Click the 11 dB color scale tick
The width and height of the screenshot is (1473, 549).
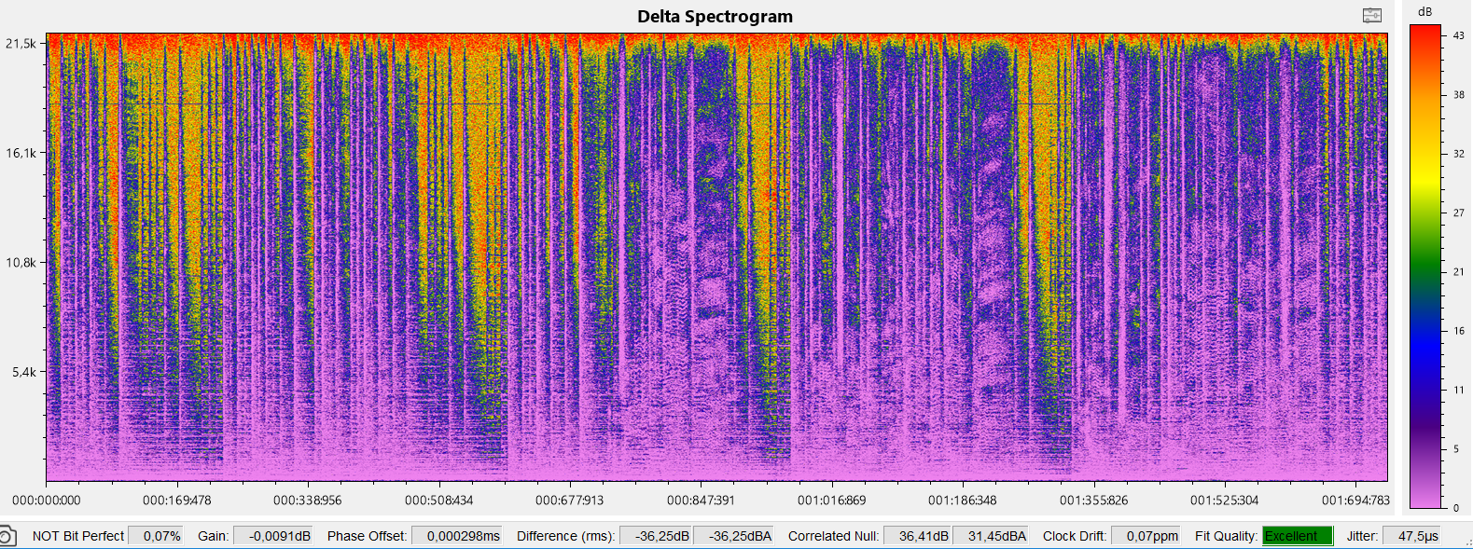[1459, 391]
